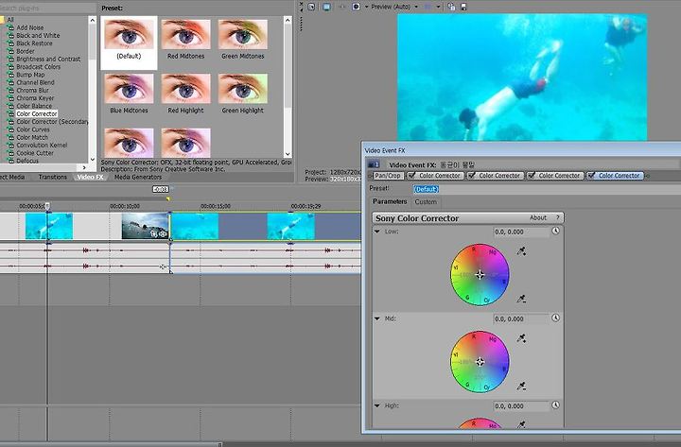Pick High complementary color eyedropper plus
Viewport: 681px width, 447px height.
coord(521,424)
